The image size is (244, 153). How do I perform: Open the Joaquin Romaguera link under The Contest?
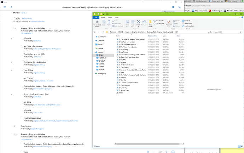tap(37, 129)
